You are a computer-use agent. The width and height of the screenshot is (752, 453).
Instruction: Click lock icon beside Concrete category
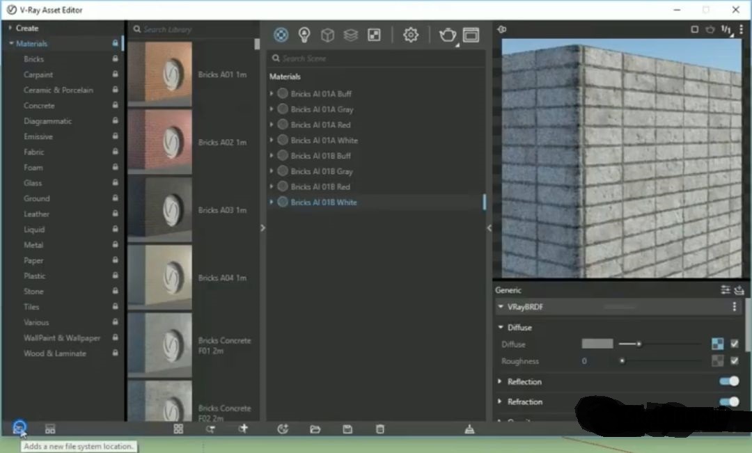pos(115,105)
